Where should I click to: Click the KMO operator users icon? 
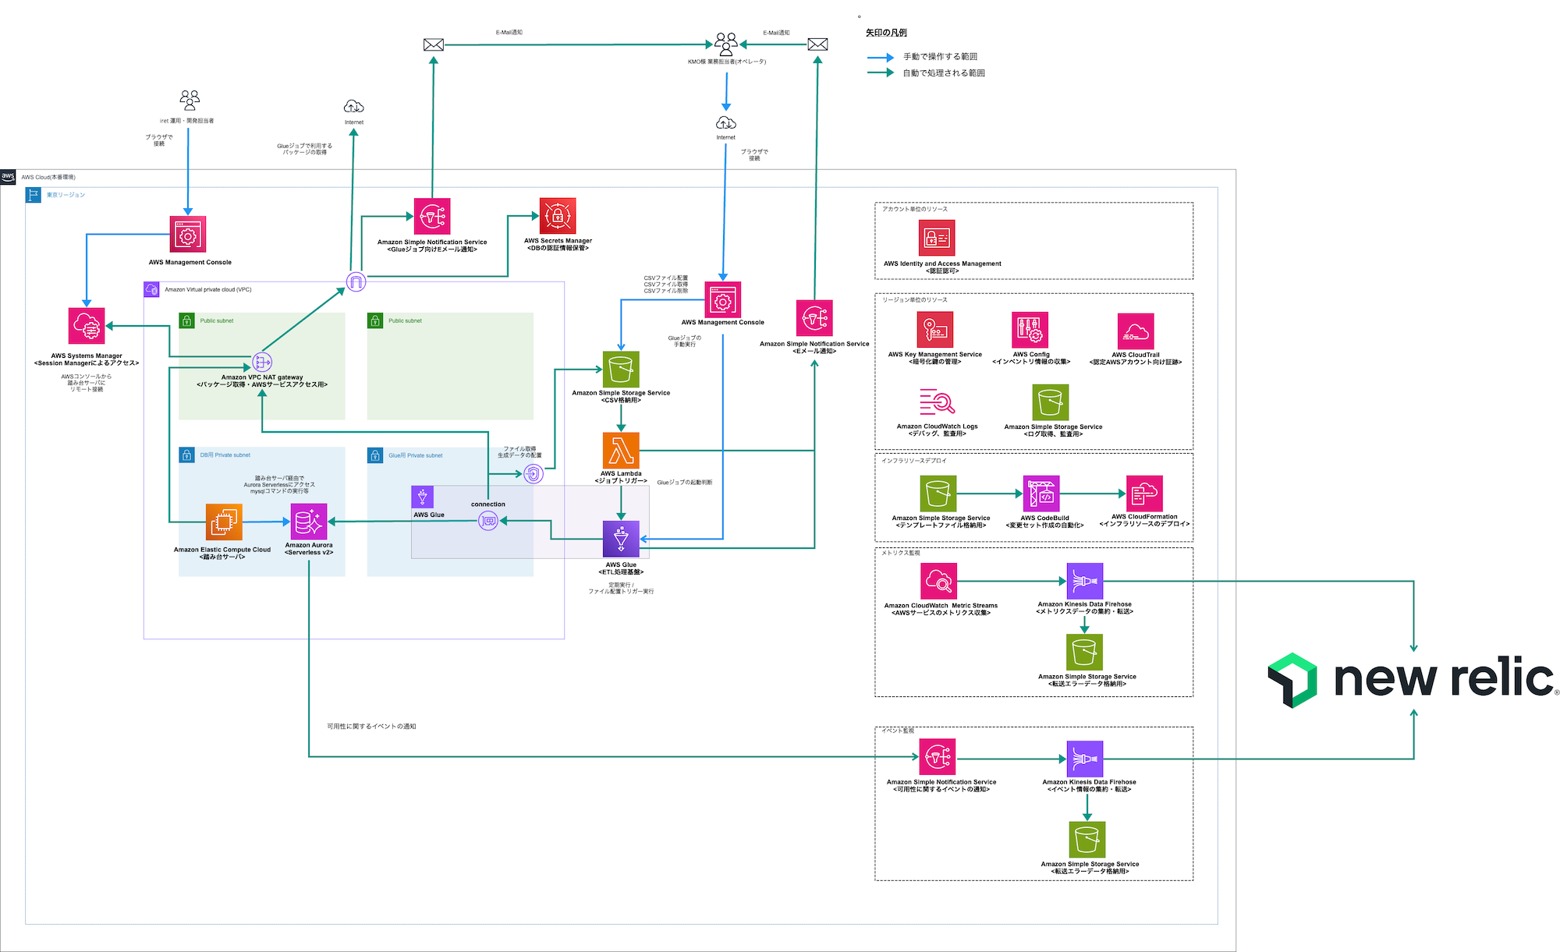tap(726, 44)
